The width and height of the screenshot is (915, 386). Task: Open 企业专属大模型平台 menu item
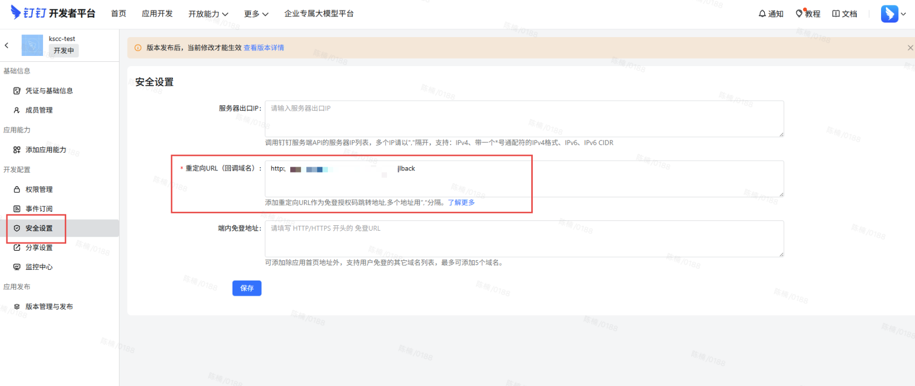pyautogui.click(x=319, y=13)
